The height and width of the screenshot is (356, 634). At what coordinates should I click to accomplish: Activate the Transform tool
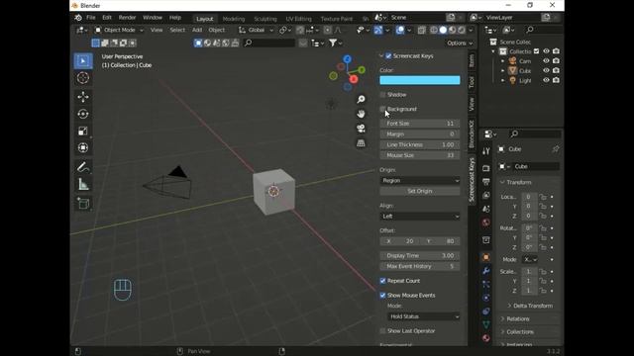click(x=83, y=147)
